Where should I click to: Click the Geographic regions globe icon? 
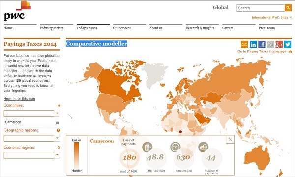tap(59, 130)
